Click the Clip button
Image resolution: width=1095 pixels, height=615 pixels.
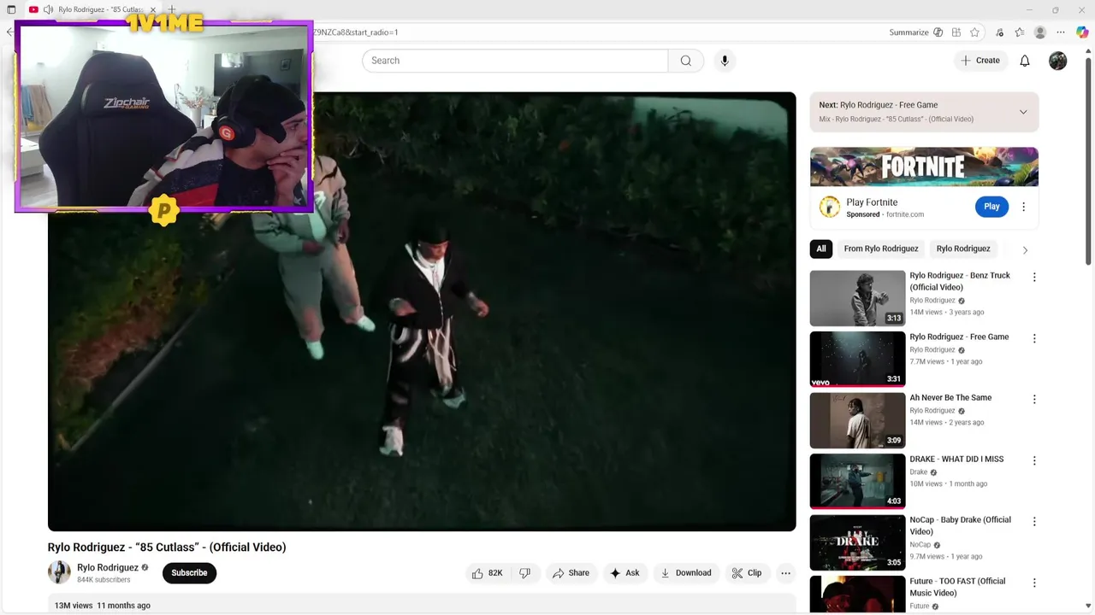747,573
